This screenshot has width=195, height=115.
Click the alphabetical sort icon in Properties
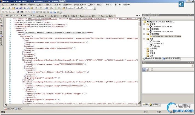tap(148, 70)
